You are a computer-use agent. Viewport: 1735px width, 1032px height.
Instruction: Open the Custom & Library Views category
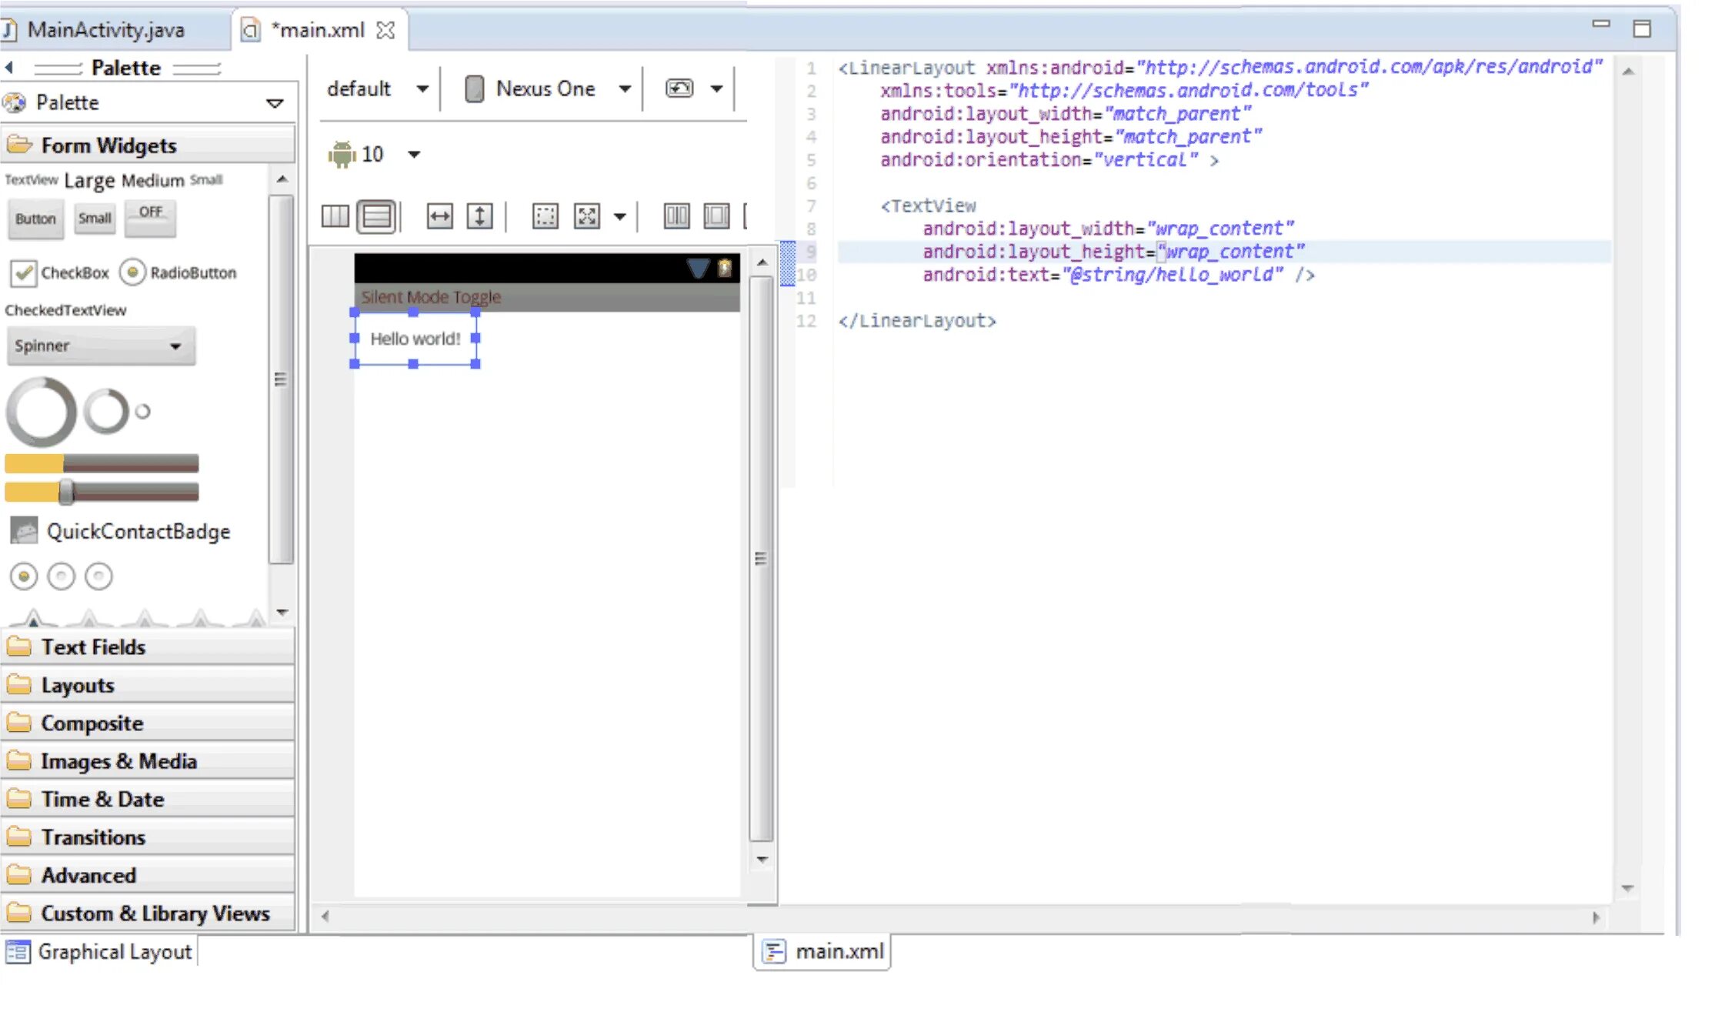[x=155, y=913]
